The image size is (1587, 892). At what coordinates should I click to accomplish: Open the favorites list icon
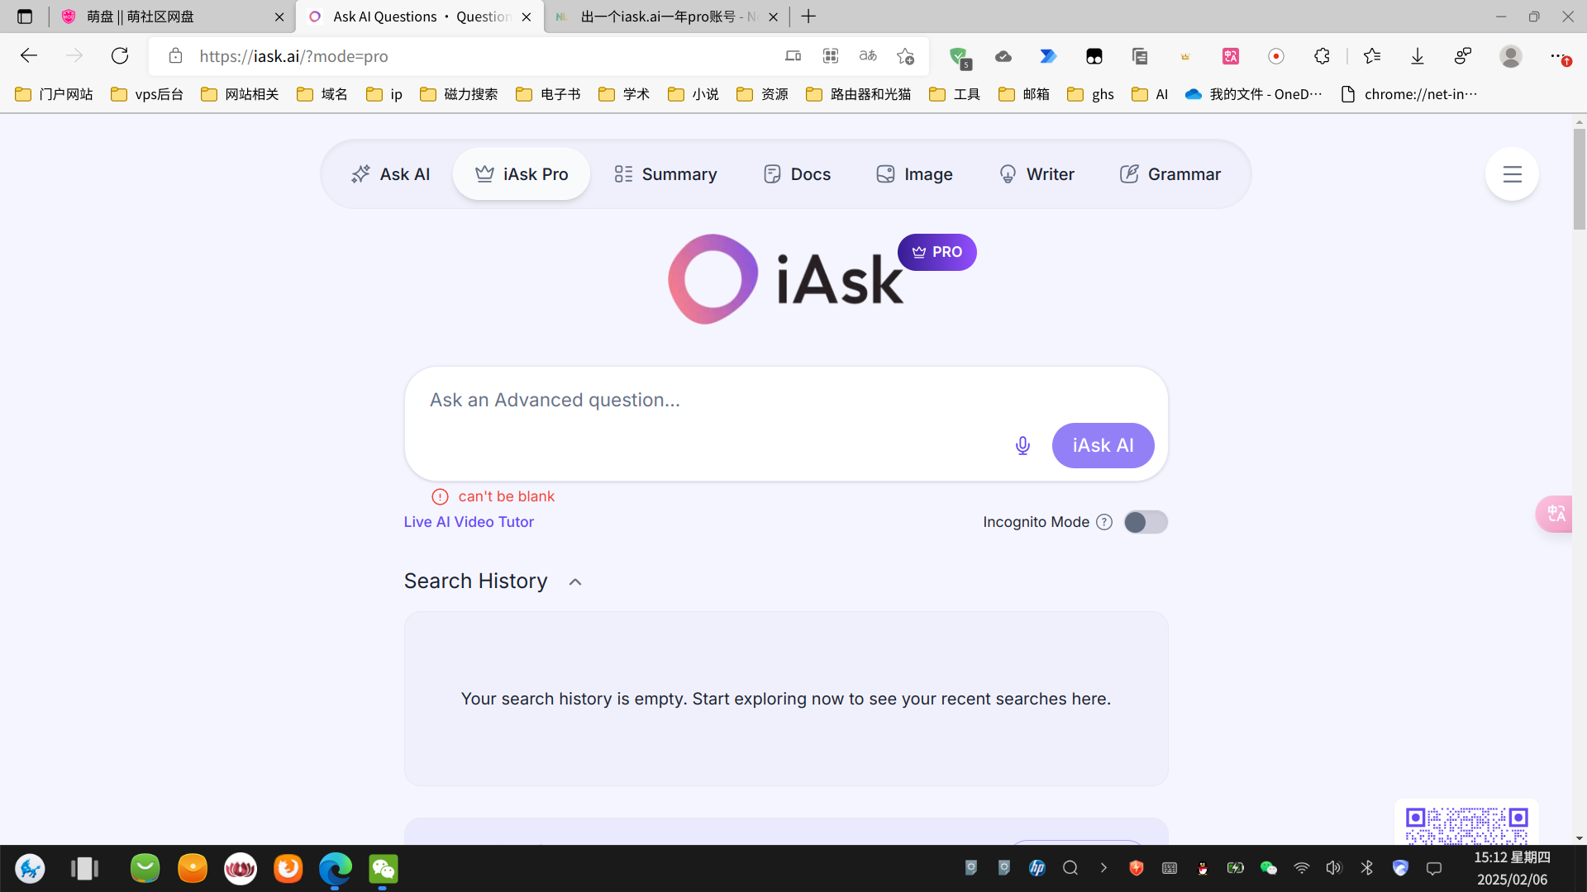pos(1372,56)
